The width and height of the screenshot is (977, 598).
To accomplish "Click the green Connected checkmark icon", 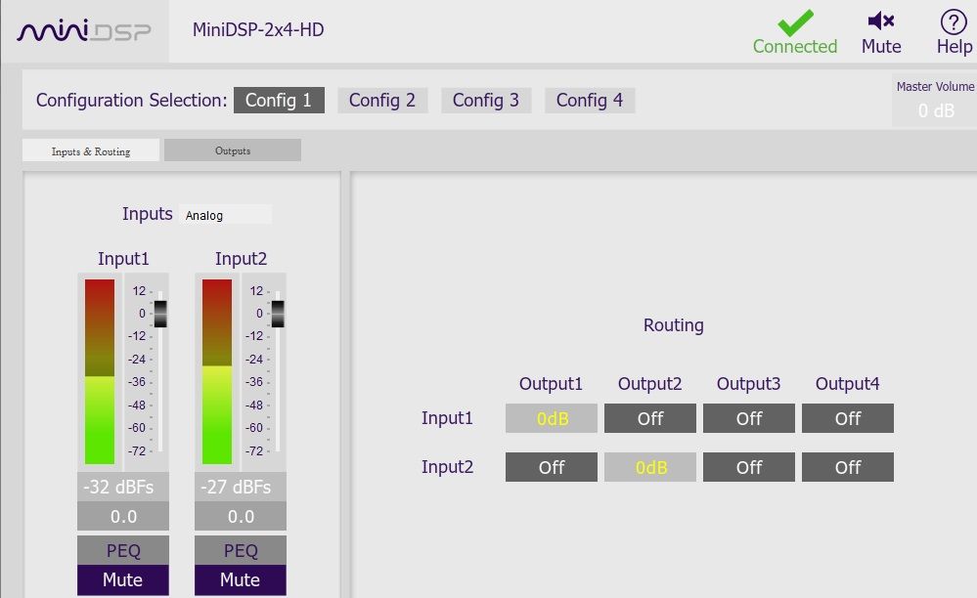I will [795, 23].
